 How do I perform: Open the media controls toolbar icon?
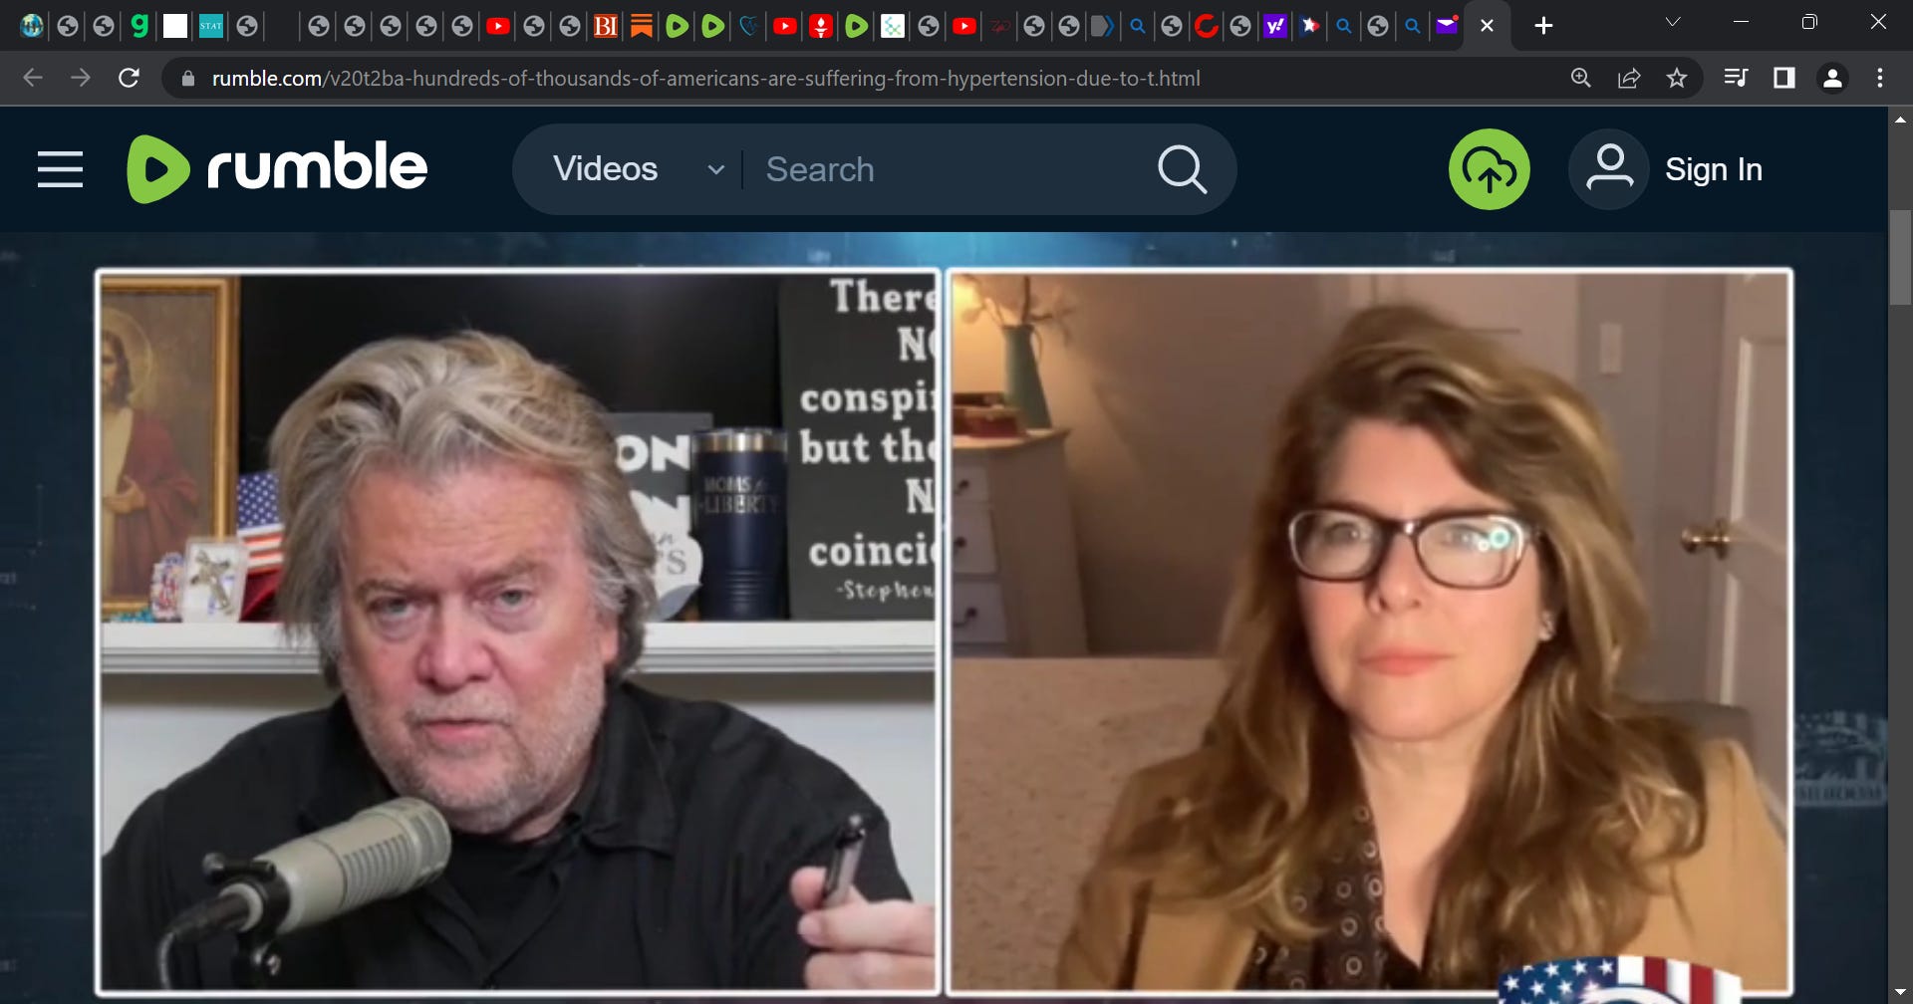pyautogui.click(x=1736, y=78)
